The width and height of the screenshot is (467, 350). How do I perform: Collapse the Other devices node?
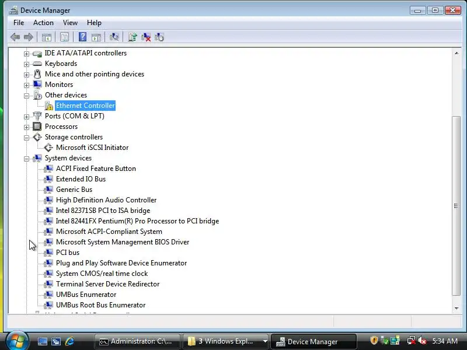26,96
